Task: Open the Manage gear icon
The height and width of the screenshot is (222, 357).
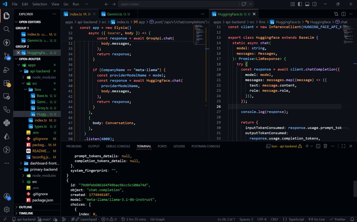Action: [x=7, y=210]
